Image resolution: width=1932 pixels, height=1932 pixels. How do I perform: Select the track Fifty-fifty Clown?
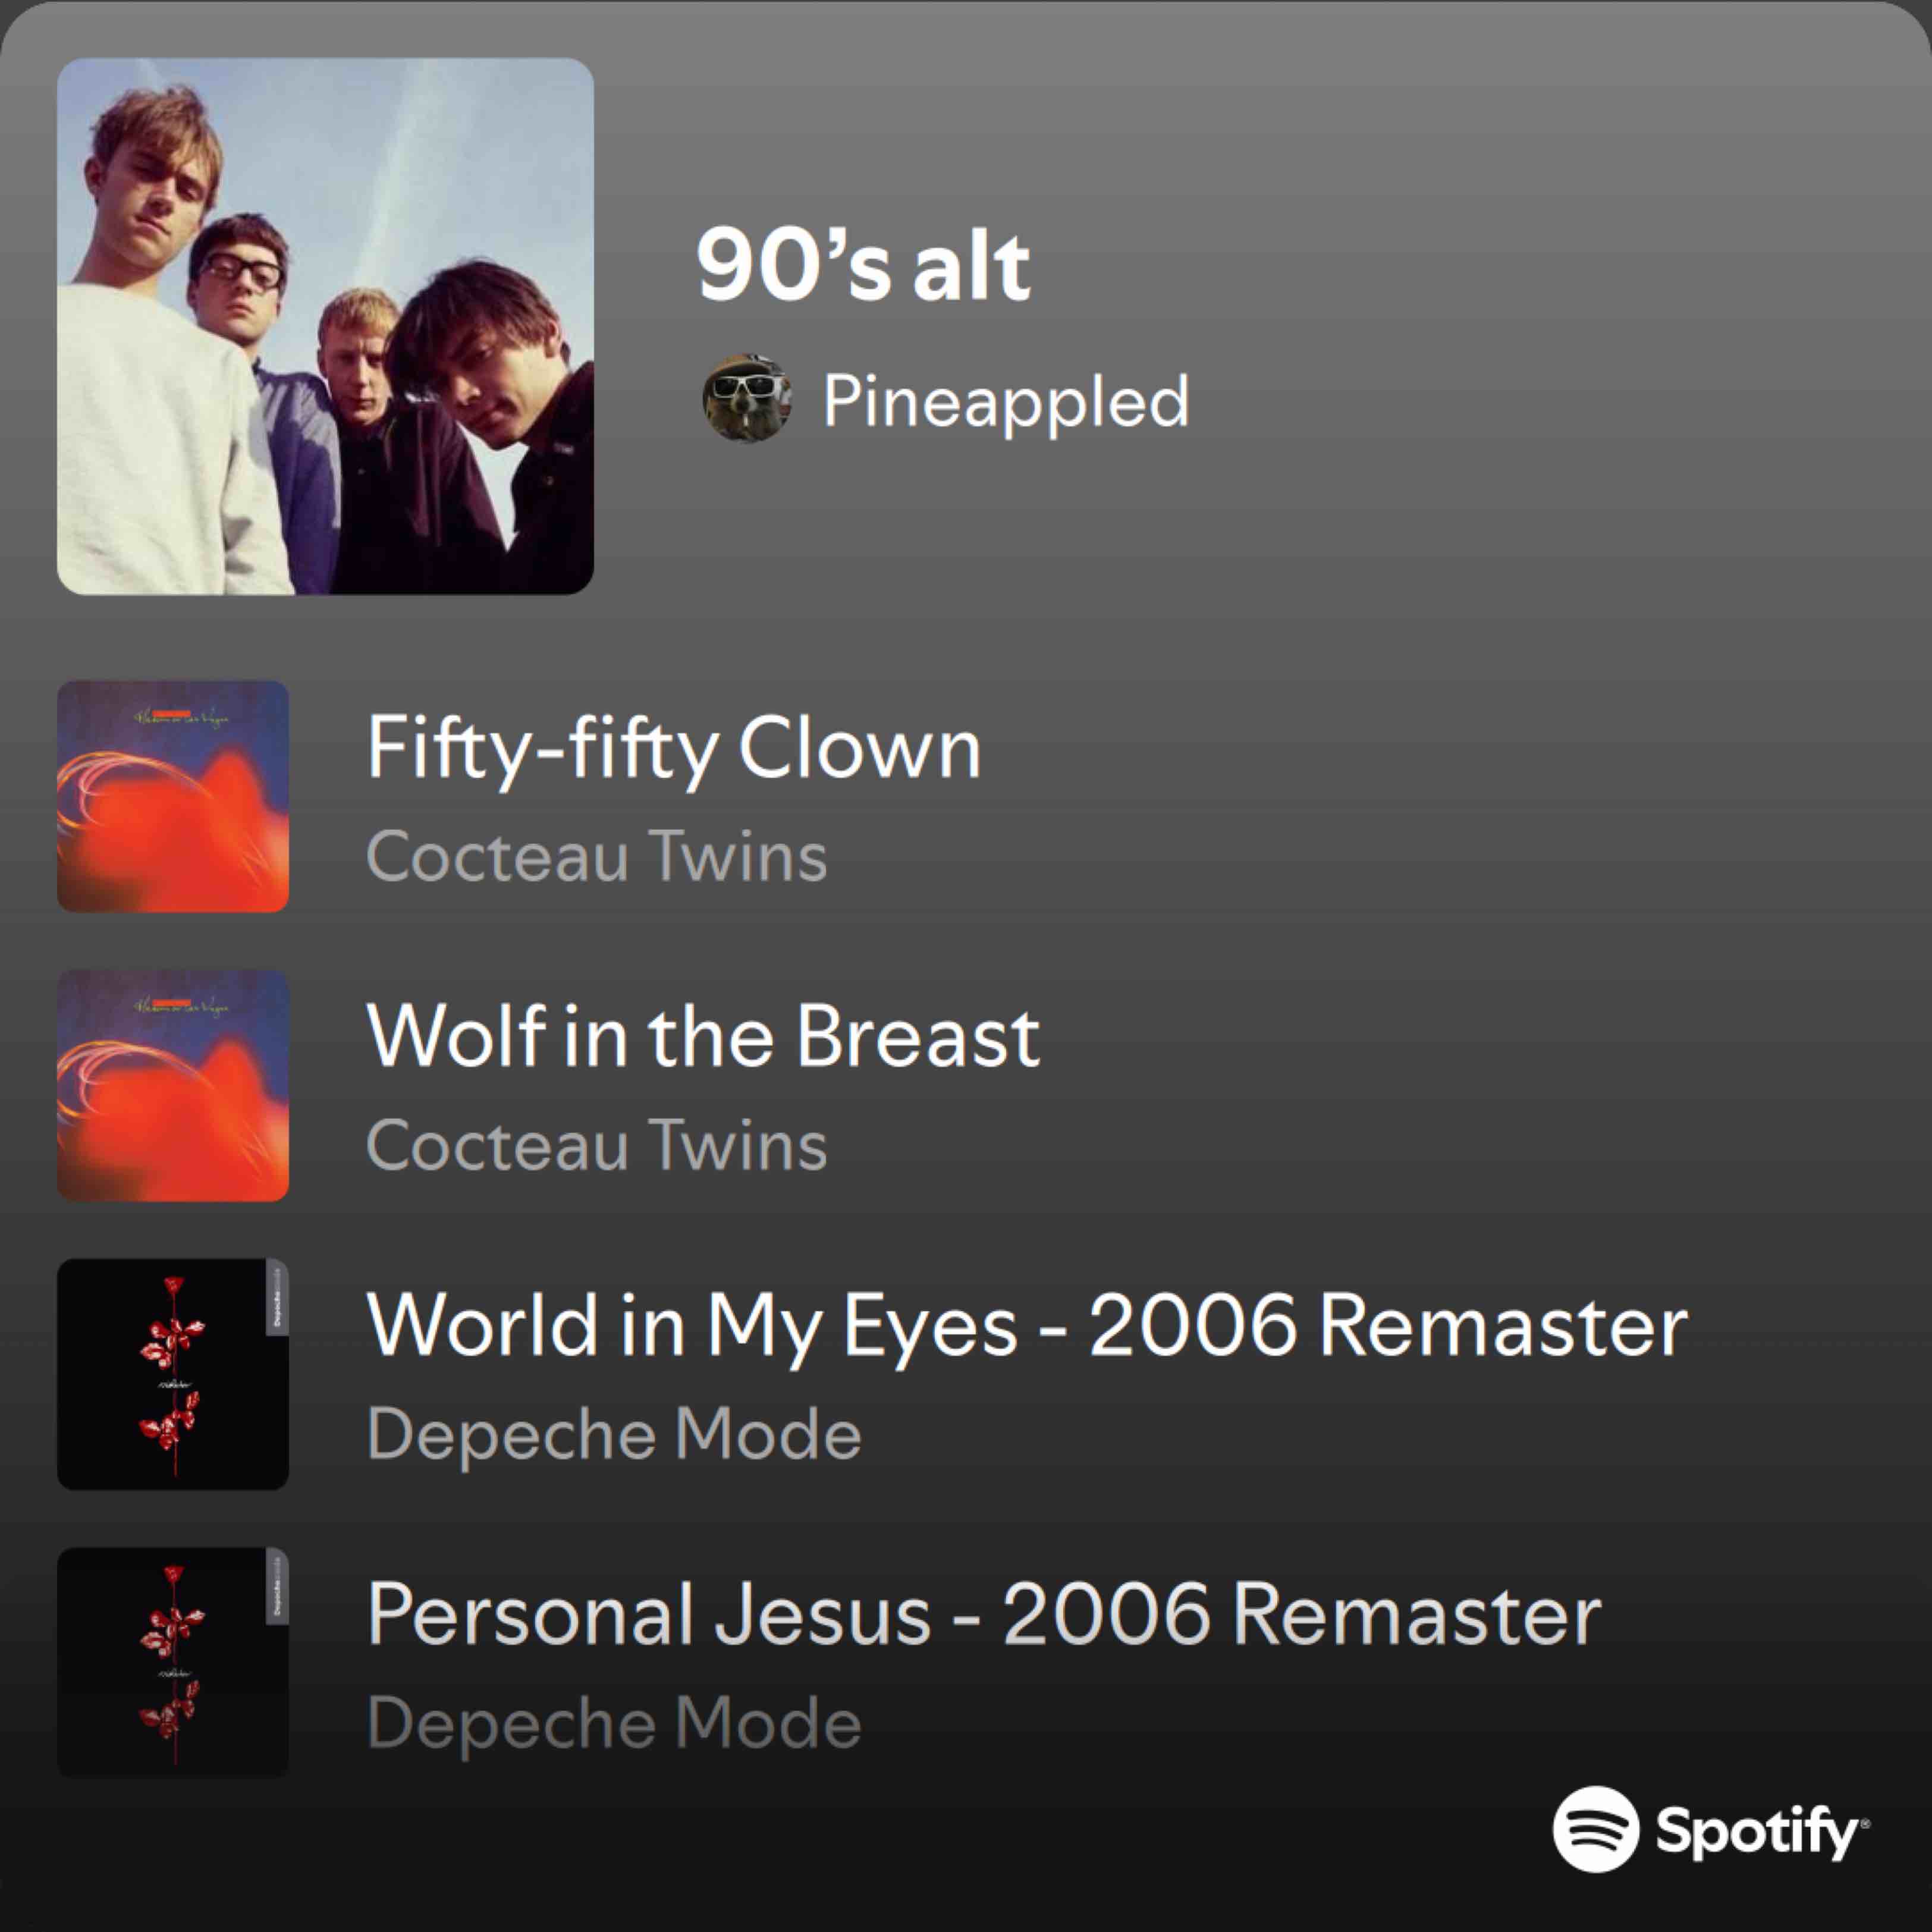coord(674,748)
